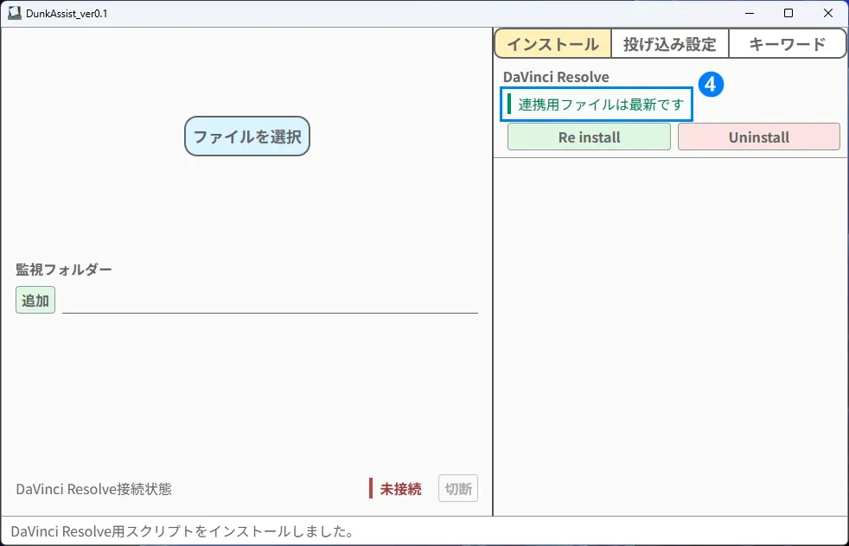Click the DaVinci Resolve接続状態 label
This screenshot has width=849, height=546.
click(x=93, y=489)
